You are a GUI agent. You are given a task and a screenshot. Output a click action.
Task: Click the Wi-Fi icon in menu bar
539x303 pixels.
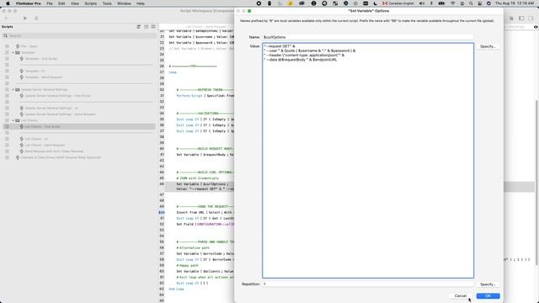(453, 3)
